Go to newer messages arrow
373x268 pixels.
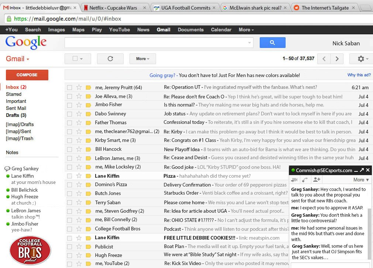(x=324, y=59)
